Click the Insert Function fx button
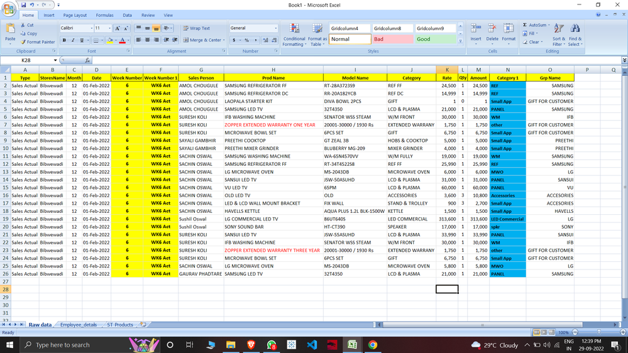 tap(87, 60)
